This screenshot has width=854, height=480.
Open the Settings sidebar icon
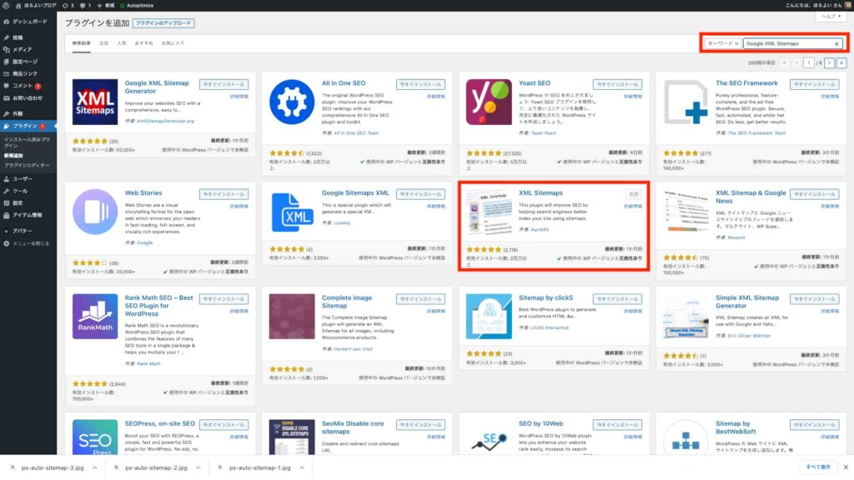click(6, 203)
